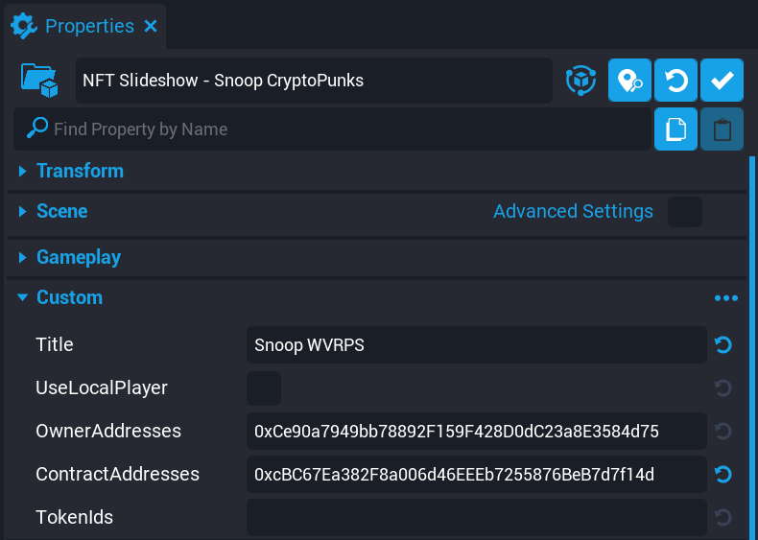Viewport: 758px width, 540px height.
Task: Reset the ContractAddresses property to default
Action: [723, 474]
